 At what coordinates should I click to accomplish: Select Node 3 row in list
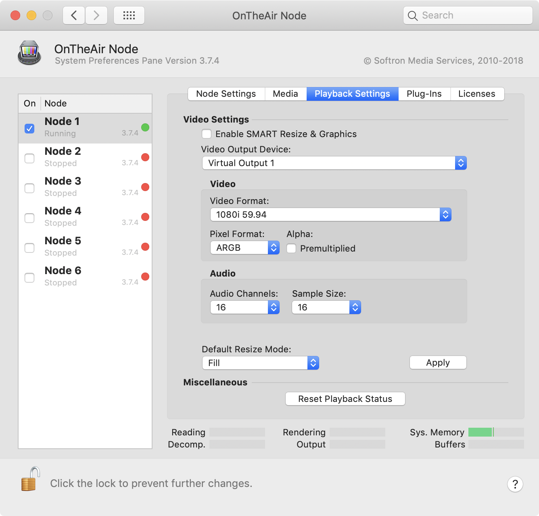[85, 188]
